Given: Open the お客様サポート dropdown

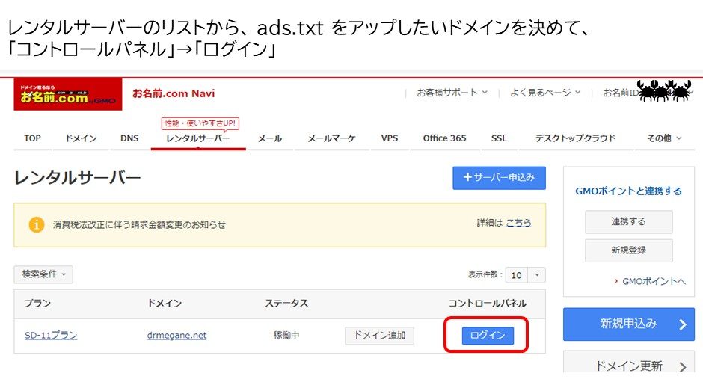Looking at the screenshot, I should tap(452, 93).
